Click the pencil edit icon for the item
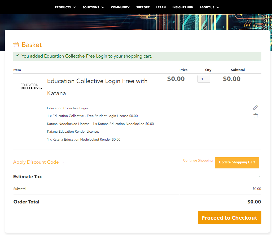272x235 pixels. [256, 107]
